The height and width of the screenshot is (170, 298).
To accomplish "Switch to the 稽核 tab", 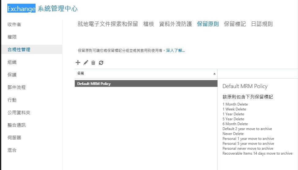I will tap(149, 24).
